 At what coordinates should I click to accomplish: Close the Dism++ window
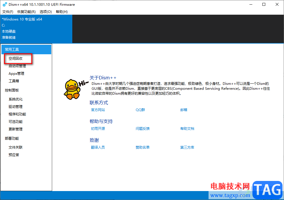277,4
